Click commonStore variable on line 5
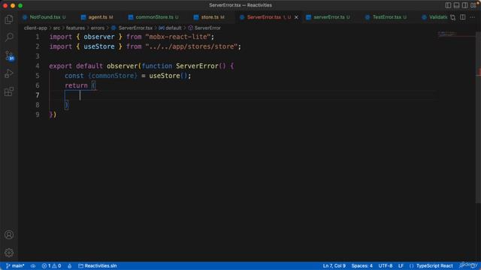 (x=113, y=76)
